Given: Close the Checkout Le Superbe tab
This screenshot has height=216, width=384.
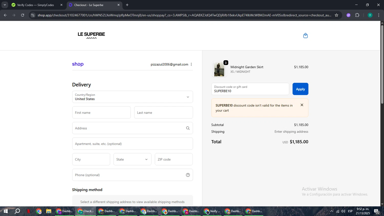Looking at the screenshot, I should [119, 5].
